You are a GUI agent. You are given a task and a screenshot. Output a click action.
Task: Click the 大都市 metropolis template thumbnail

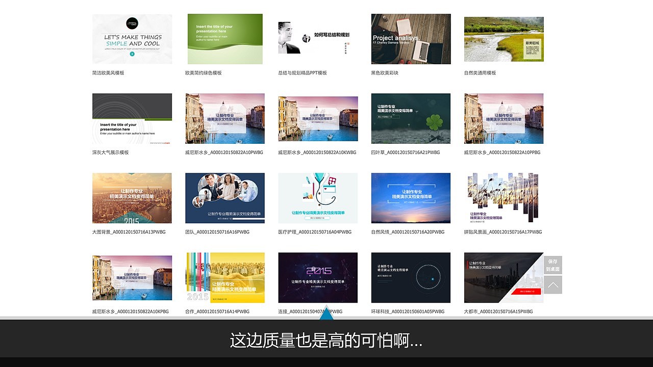504,277
